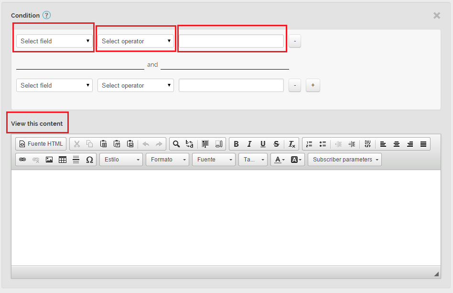Open the text color picker
This screenshot has height=293, width=453.
click(280, 160)
